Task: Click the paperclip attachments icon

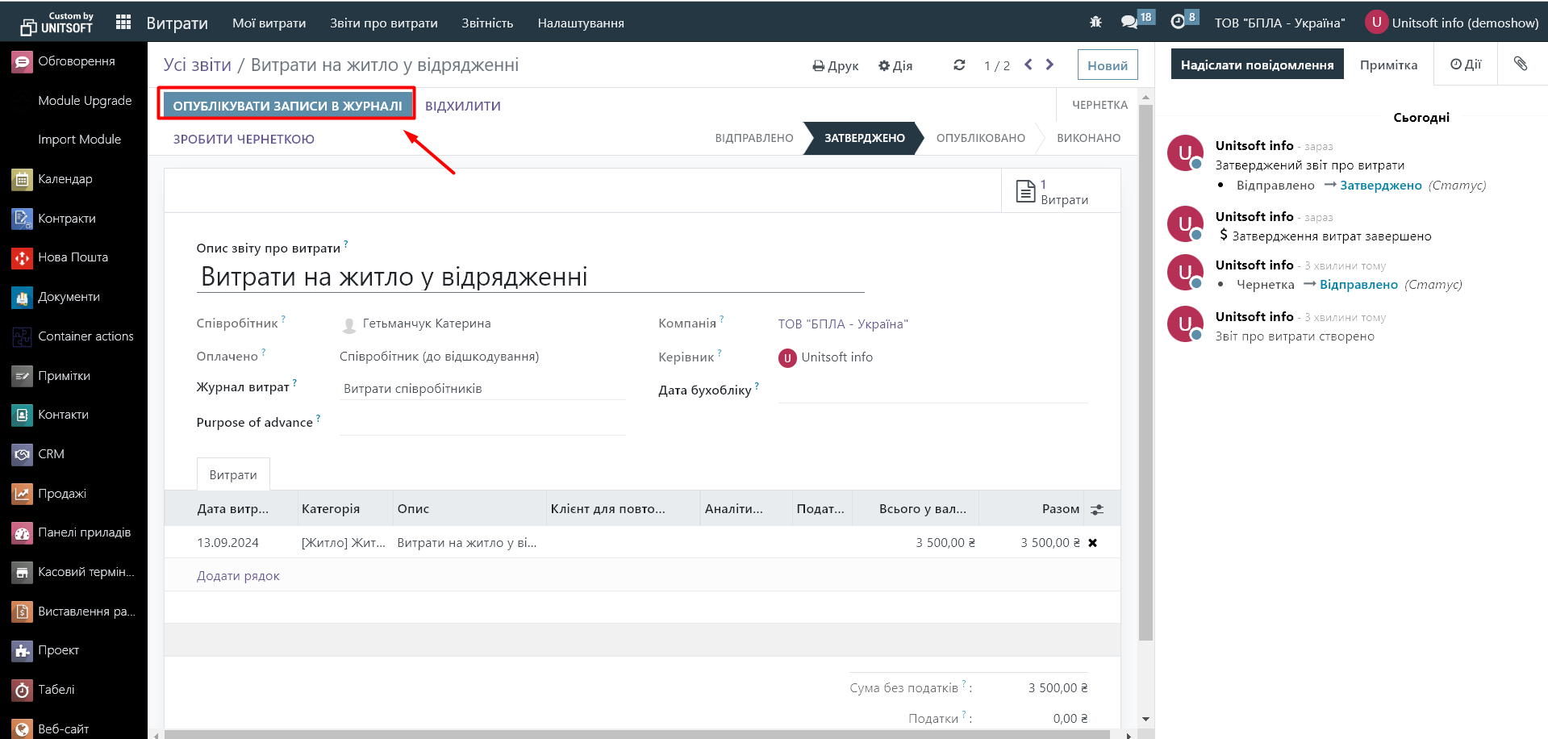Action: [x=1521, y=64]
